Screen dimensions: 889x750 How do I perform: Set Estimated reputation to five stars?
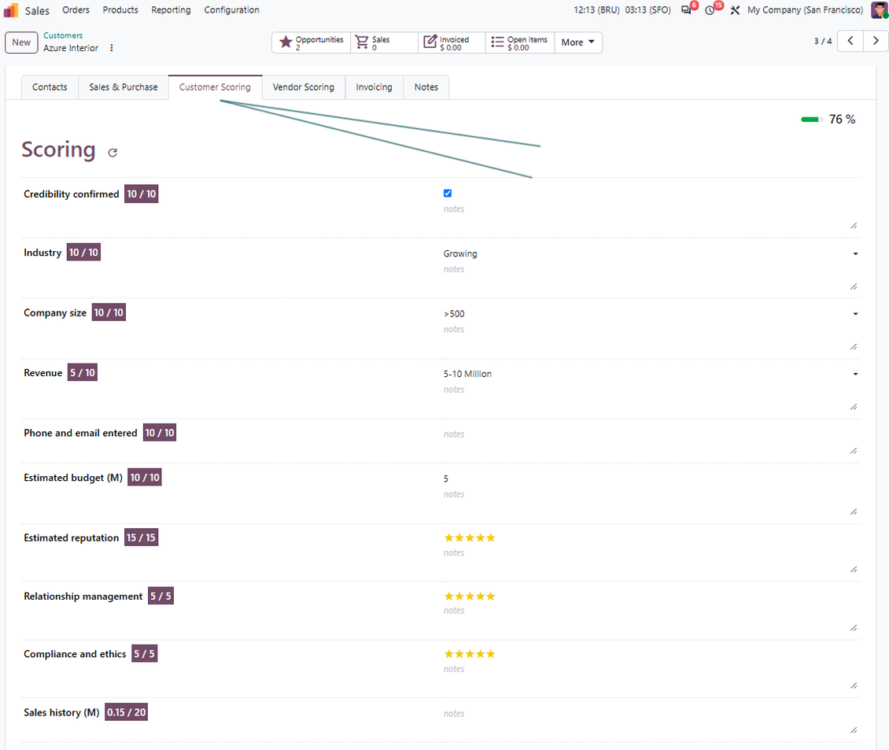coord(490,538)
